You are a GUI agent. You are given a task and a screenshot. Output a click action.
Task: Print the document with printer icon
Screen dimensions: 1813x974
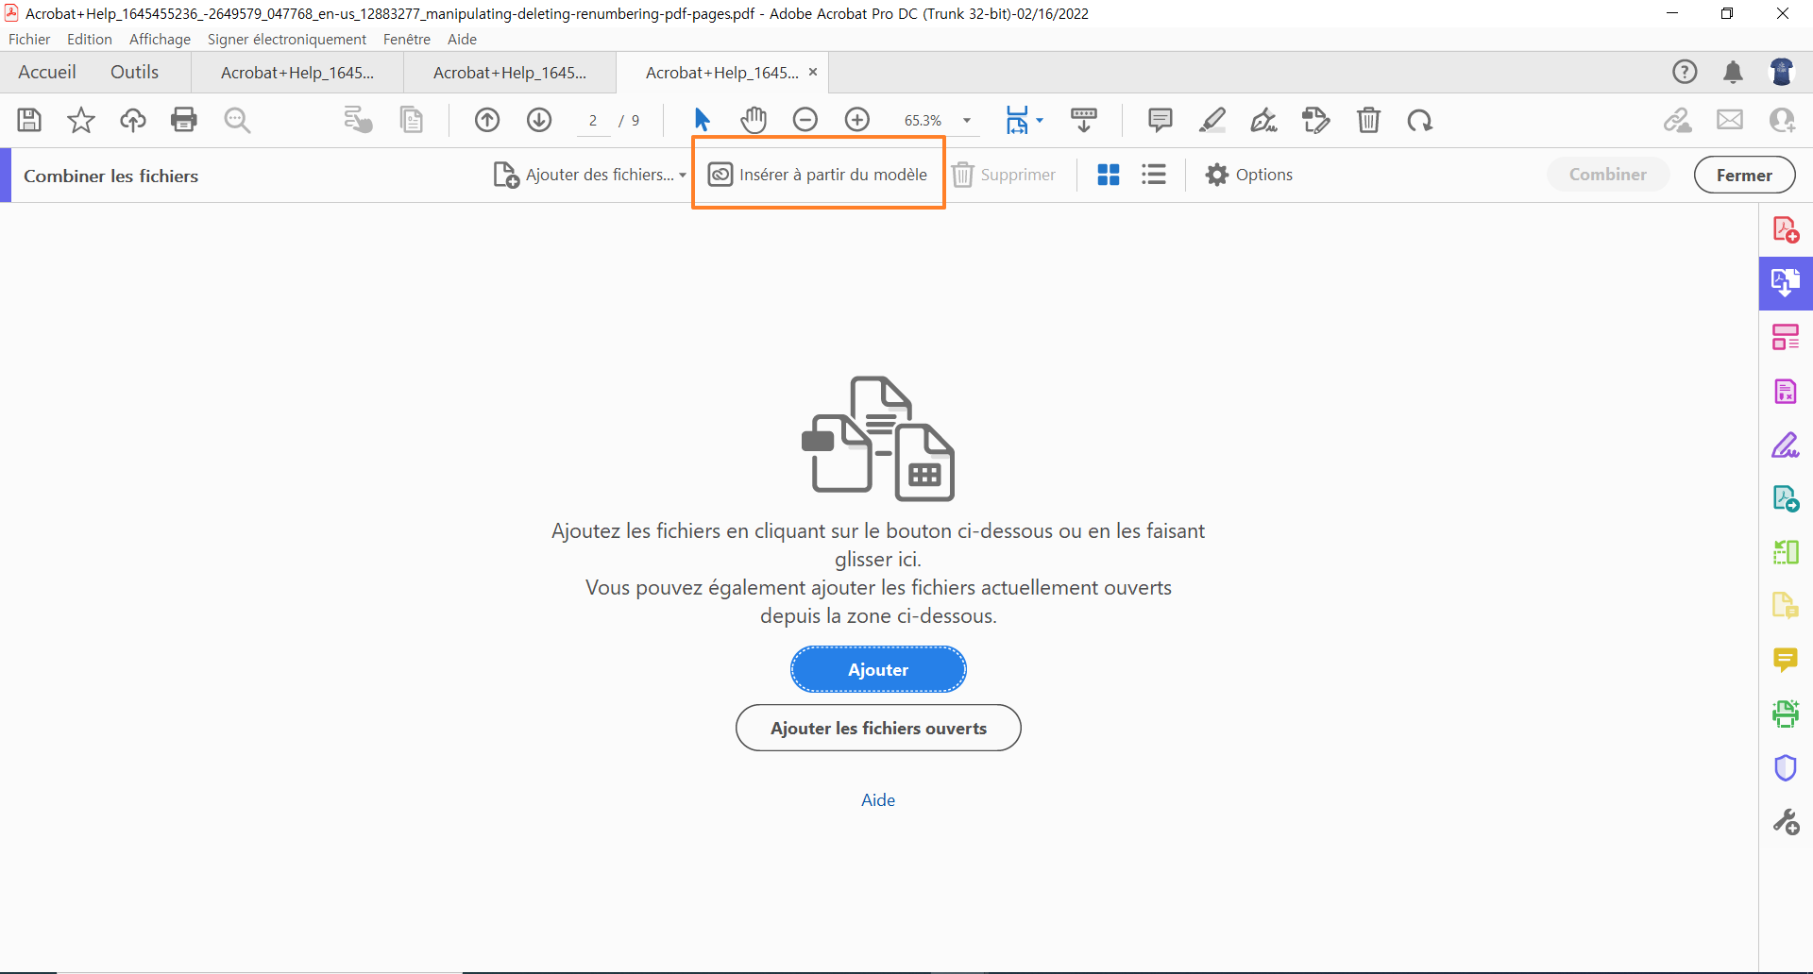(x=184, y=120)
